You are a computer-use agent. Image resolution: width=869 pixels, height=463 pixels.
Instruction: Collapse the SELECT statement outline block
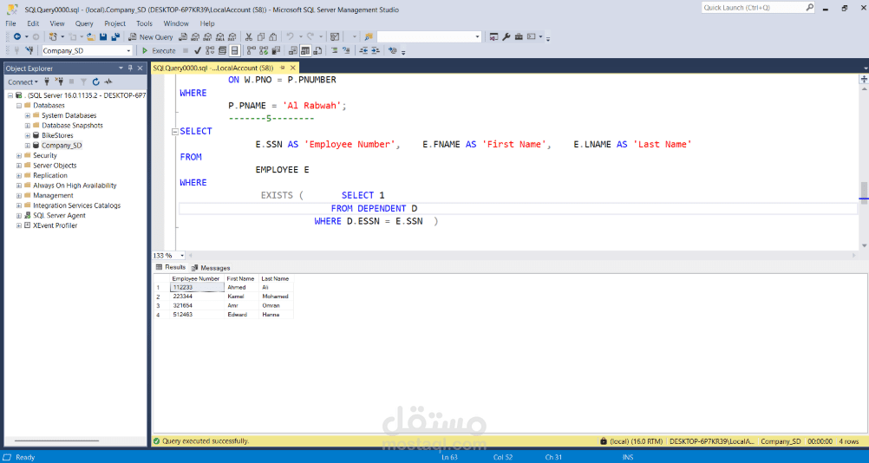[175, 132]
